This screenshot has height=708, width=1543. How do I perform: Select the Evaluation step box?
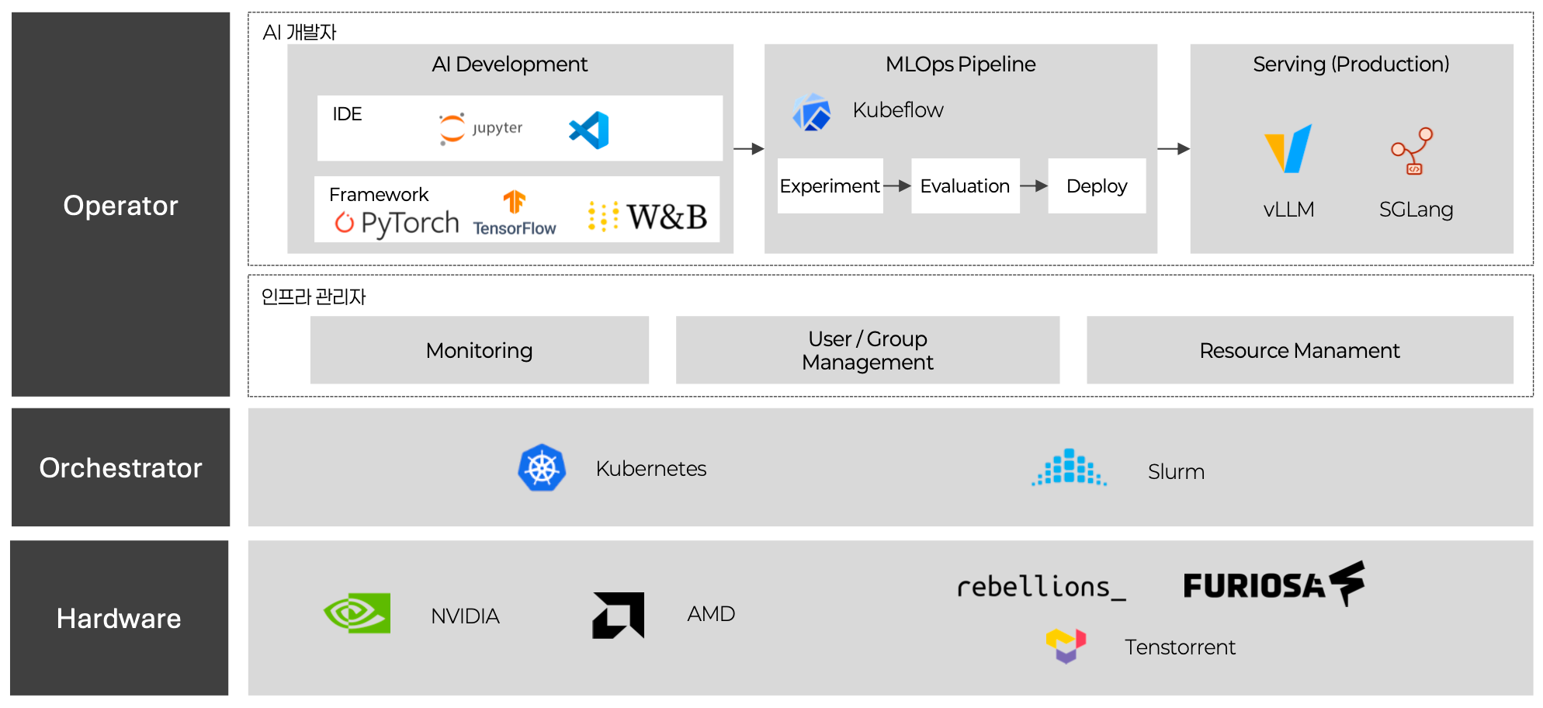click(x=965, y=186)
